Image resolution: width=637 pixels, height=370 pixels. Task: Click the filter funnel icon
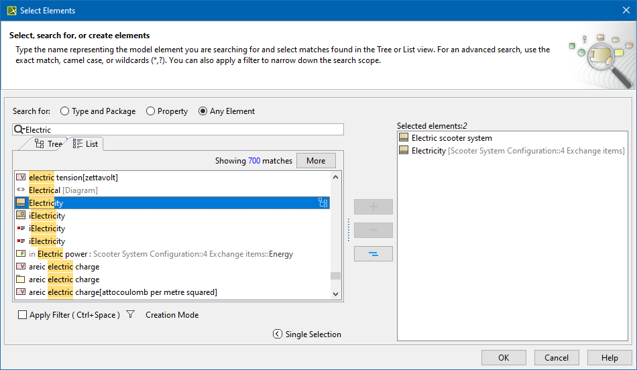[x=131, y=314]
